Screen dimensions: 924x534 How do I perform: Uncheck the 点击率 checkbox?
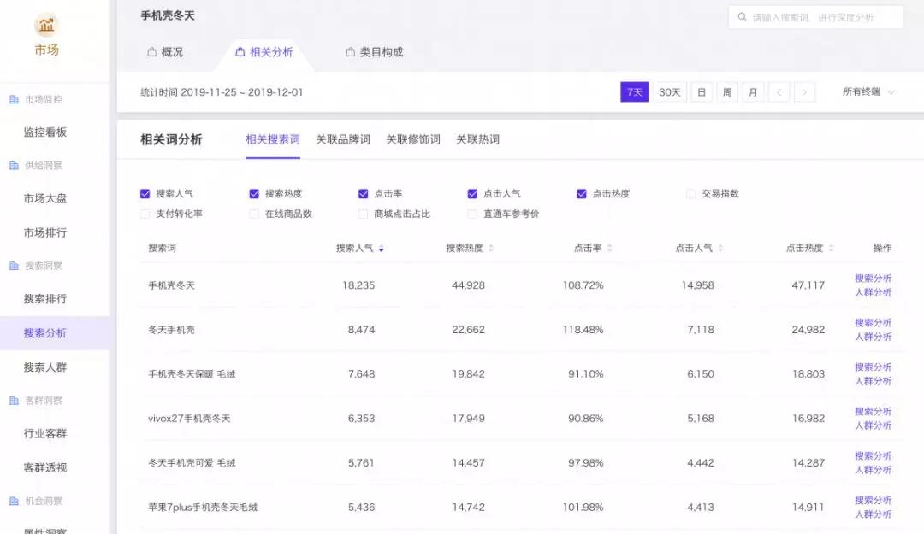click(x=363, y=194)
